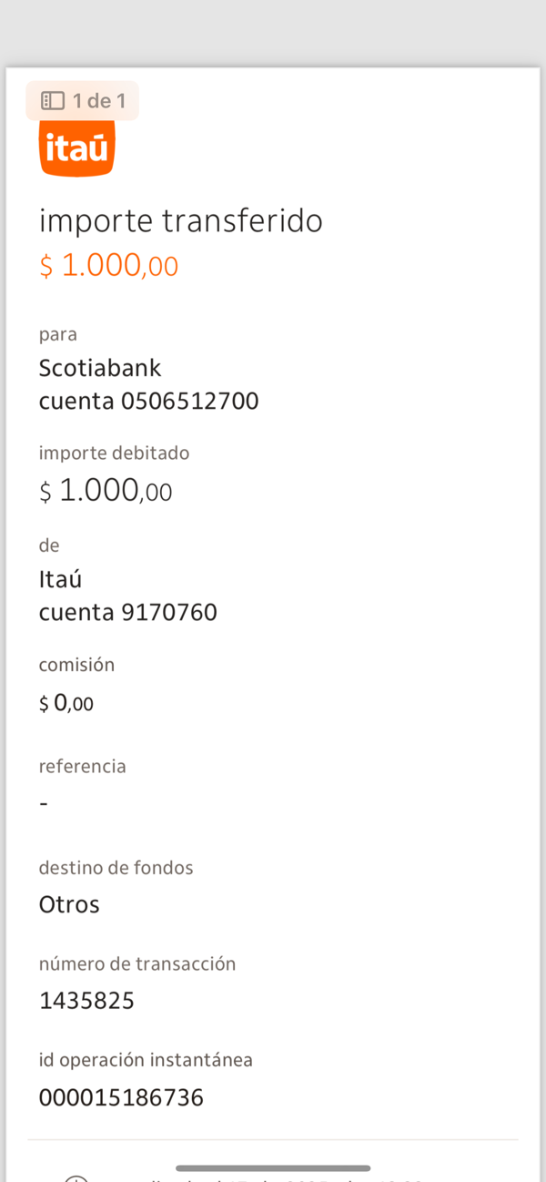546x1182 pixels.
Task: Tap "Otros" under destino de fondos
Action: coord(69,904)
